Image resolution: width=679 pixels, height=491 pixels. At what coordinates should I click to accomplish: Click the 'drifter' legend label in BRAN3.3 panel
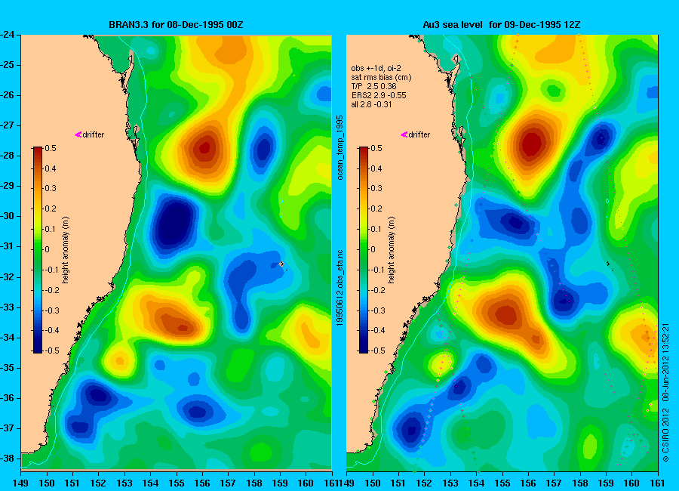pyautogui.click(x=94, y=135)
